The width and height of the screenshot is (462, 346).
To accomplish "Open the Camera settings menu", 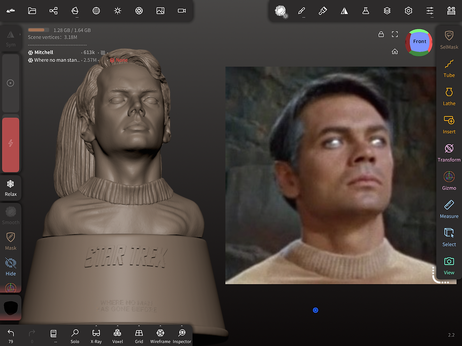I will point(182,11).
